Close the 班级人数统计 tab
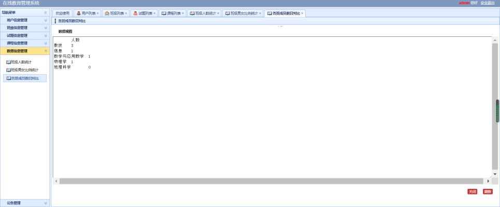This screenshot has width=500, height=207. [218, 13]
